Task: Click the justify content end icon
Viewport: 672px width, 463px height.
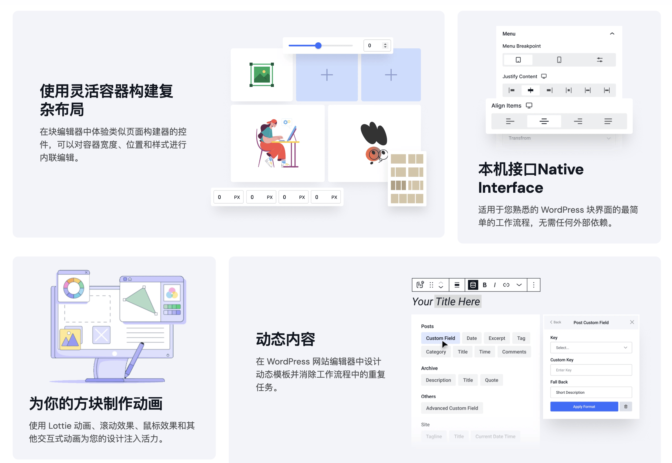Action: 548,90
